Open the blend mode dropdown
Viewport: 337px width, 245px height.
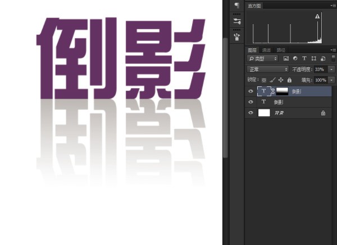(x=268, y=69)
